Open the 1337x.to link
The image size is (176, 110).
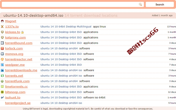coord(12,27)
